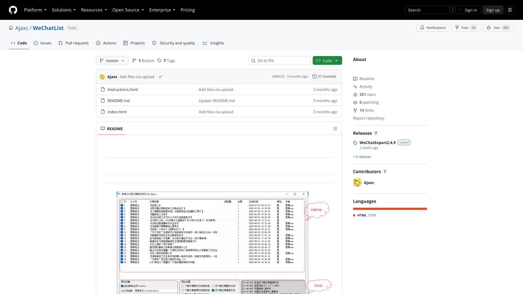Open the Ajaxc owner profile link

coord(22,28)
